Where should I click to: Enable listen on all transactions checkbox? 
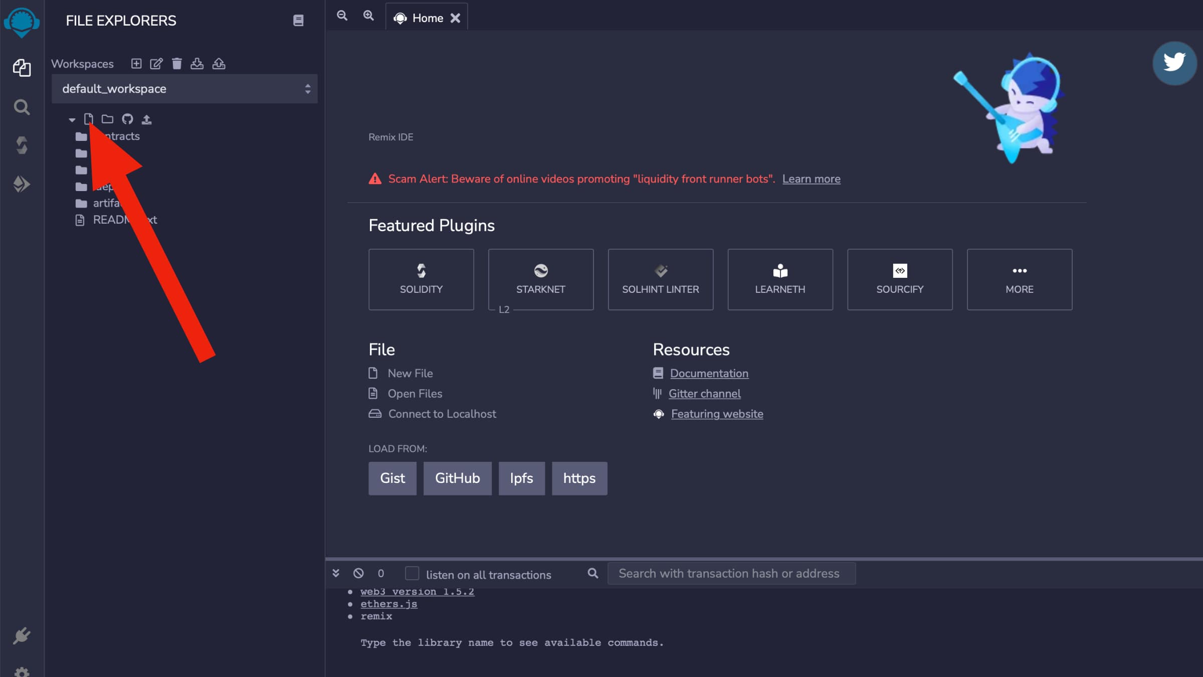tap(412, 573)
